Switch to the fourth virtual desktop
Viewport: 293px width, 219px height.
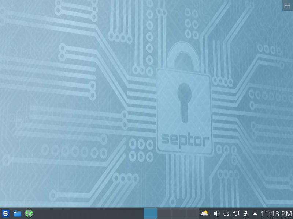point(192,214)
